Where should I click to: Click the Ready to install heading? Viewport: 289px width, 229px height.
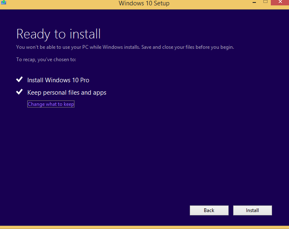click(58, 34)
